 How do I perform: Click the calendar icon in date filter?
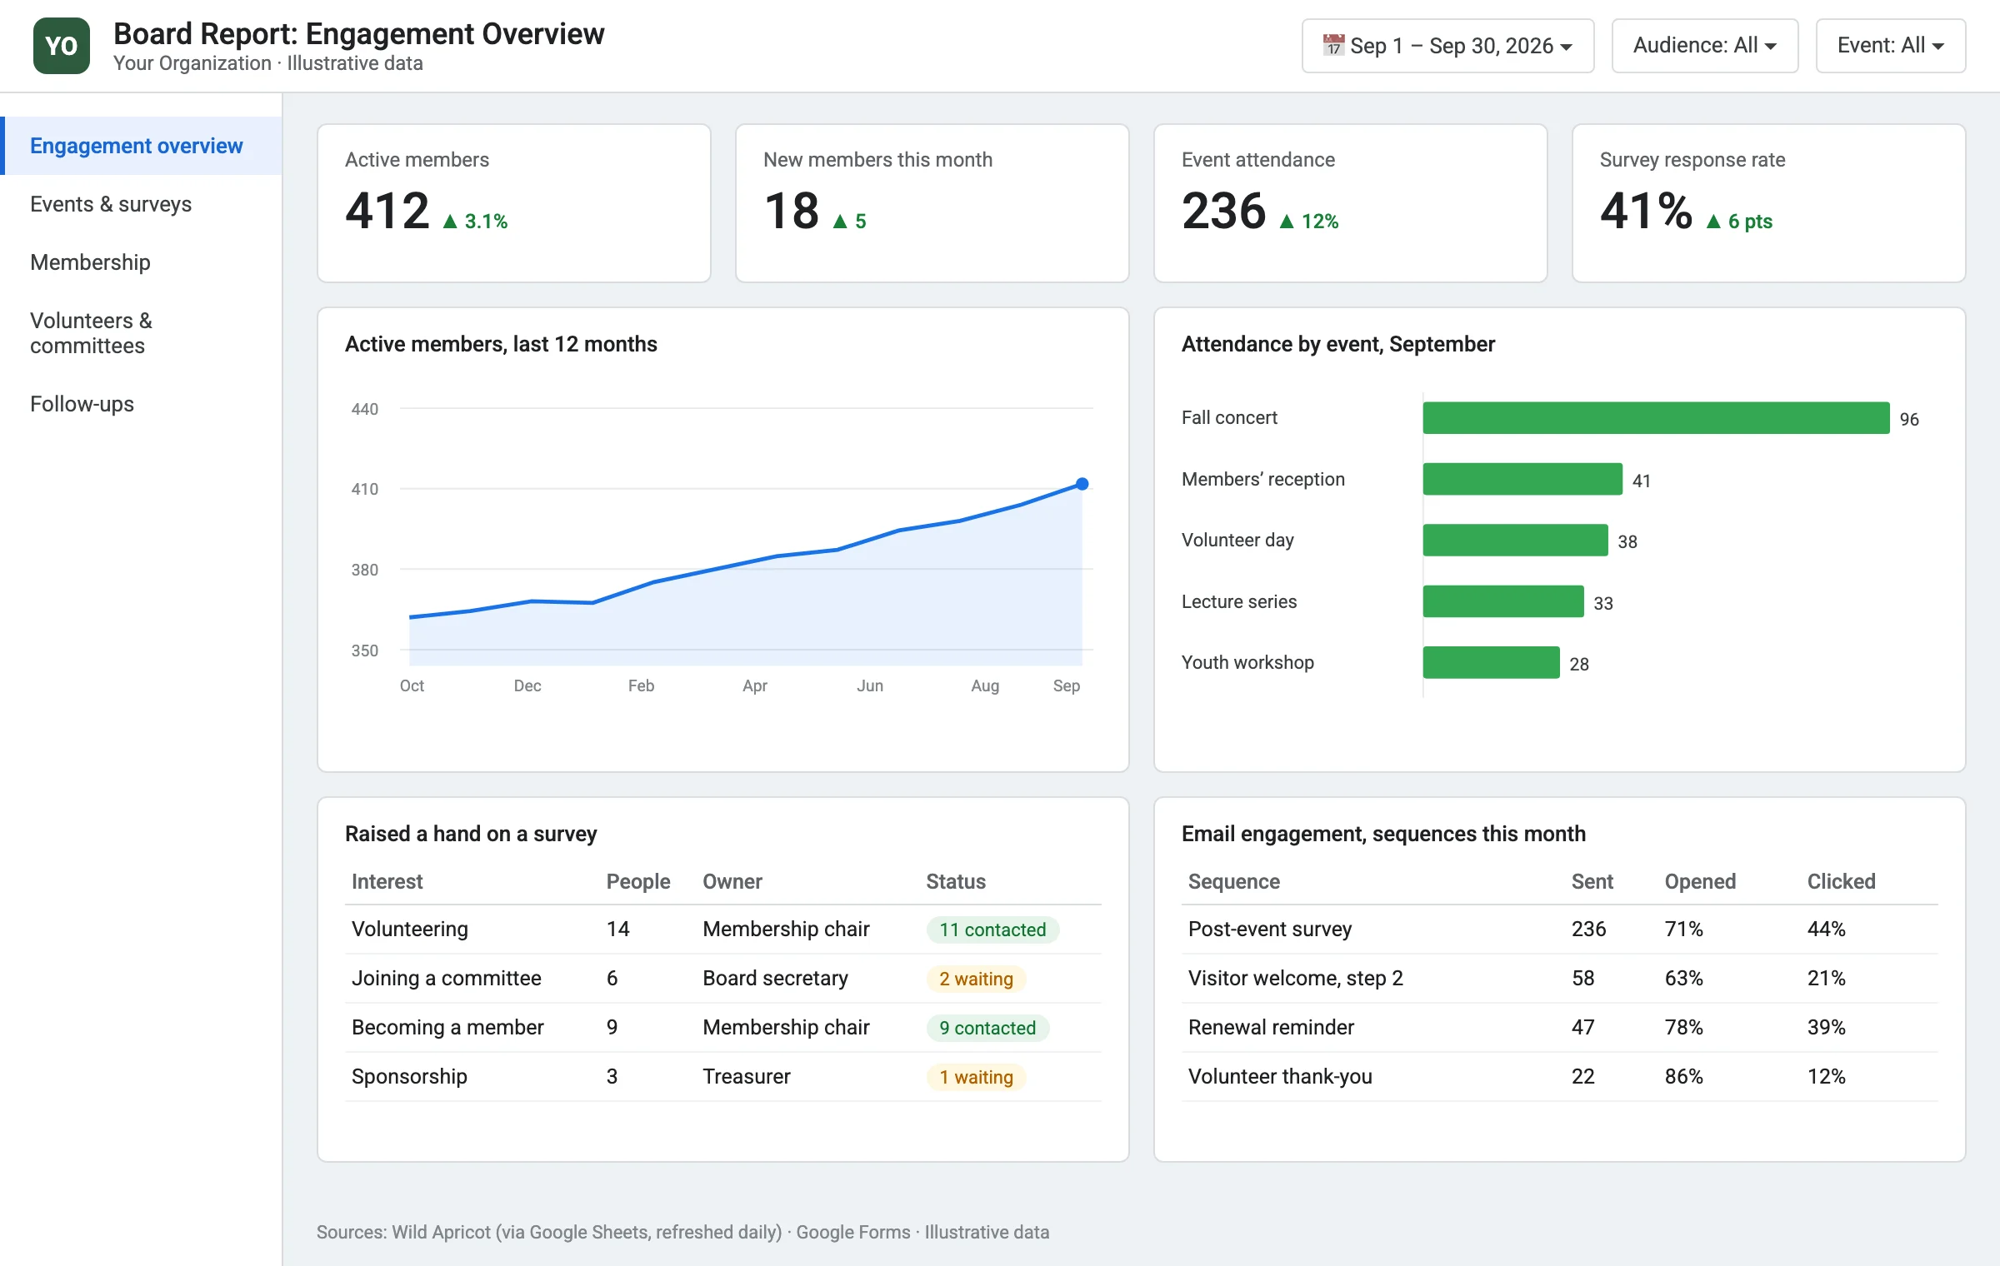pyautogui.click(x=1333, y=45)
